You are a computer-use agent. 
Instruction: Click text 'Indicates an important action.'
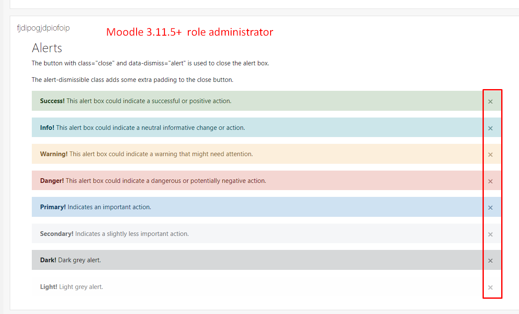tap(109, 207)
